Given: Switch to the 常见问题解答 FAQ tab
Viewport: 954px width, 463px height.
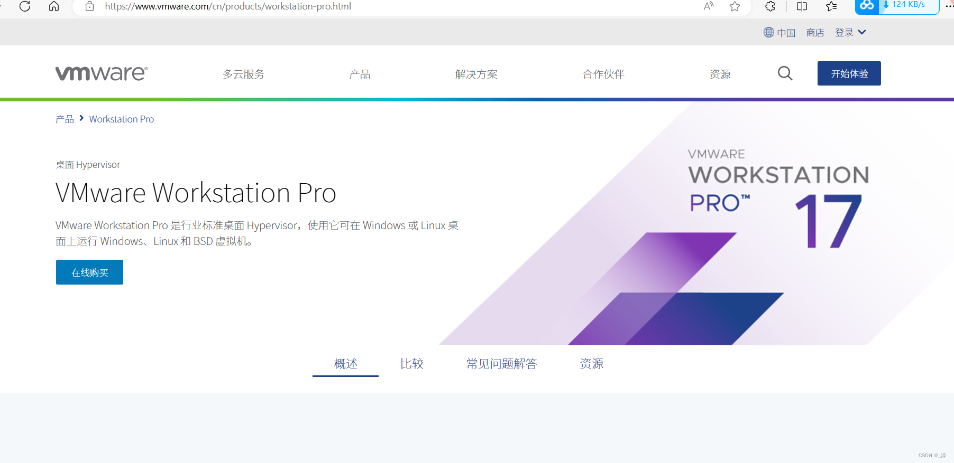Looking at the screenshot, I should click(502, 364).
